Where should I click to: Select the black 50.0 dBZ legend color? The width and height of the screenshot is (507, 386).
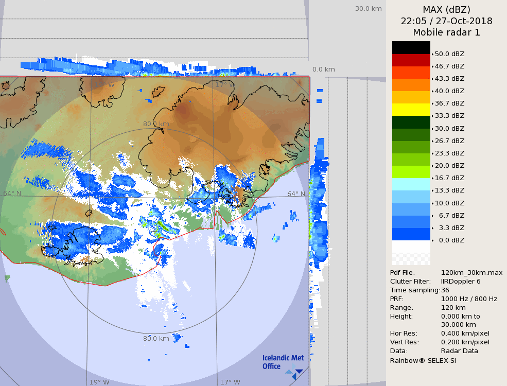click(411, 48)
